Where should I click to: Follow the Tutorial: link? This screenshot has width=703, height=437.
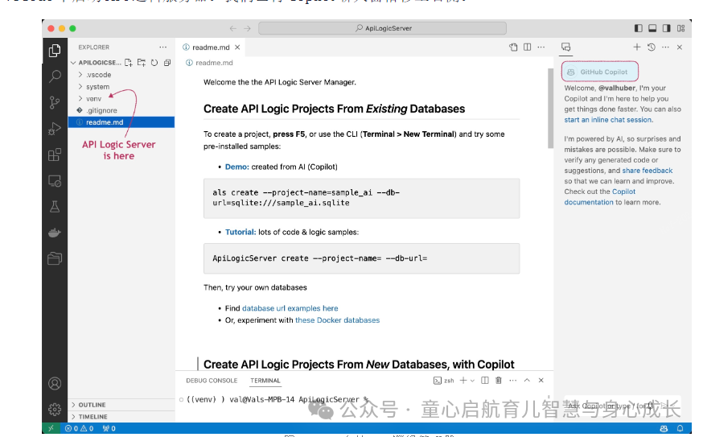(240, 232)
